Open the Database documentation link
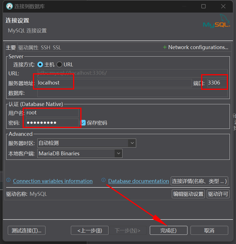 point(138,181)
